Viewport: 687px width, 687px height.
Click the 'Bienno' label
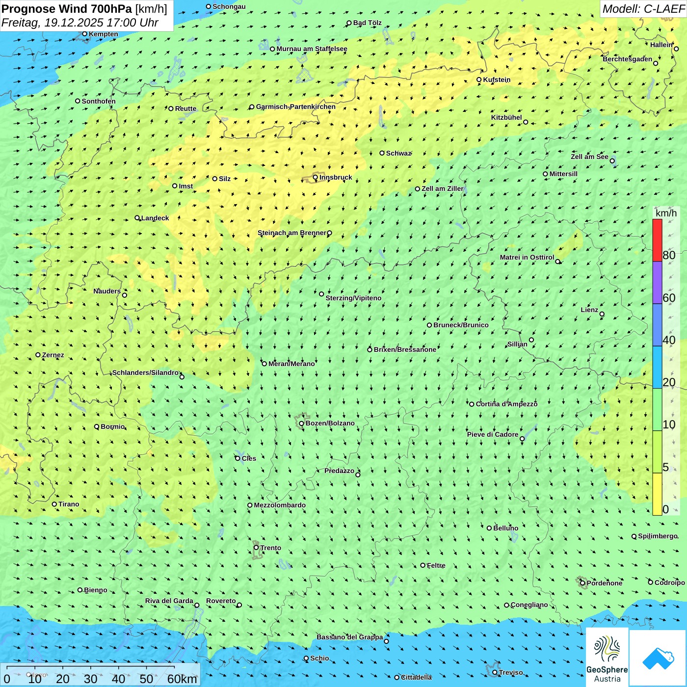tap(96, 590)
